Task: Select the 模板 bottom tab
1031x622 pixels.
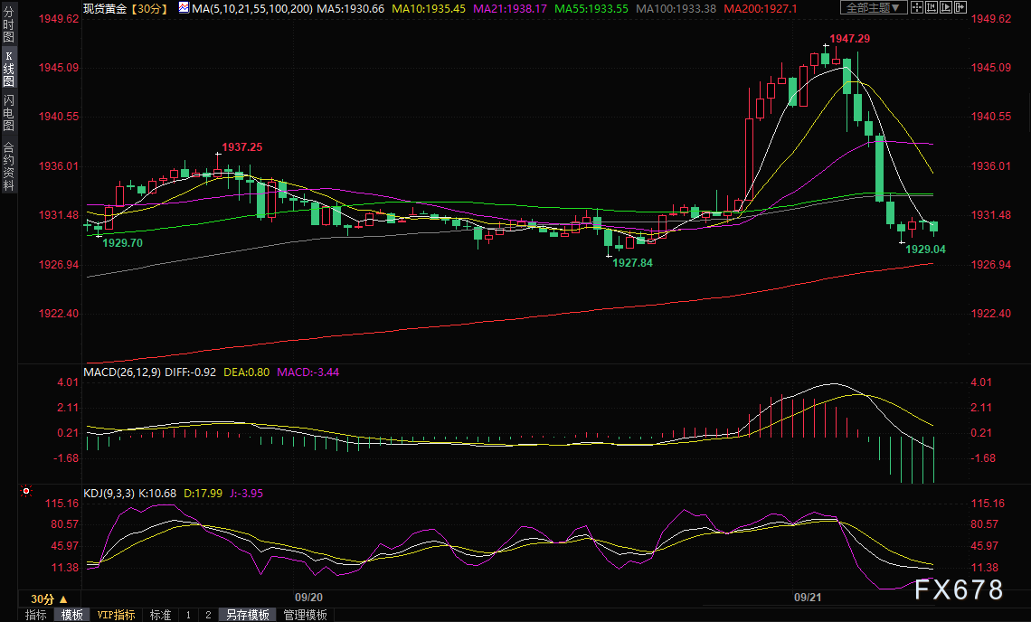Action: tap(72, 615)
